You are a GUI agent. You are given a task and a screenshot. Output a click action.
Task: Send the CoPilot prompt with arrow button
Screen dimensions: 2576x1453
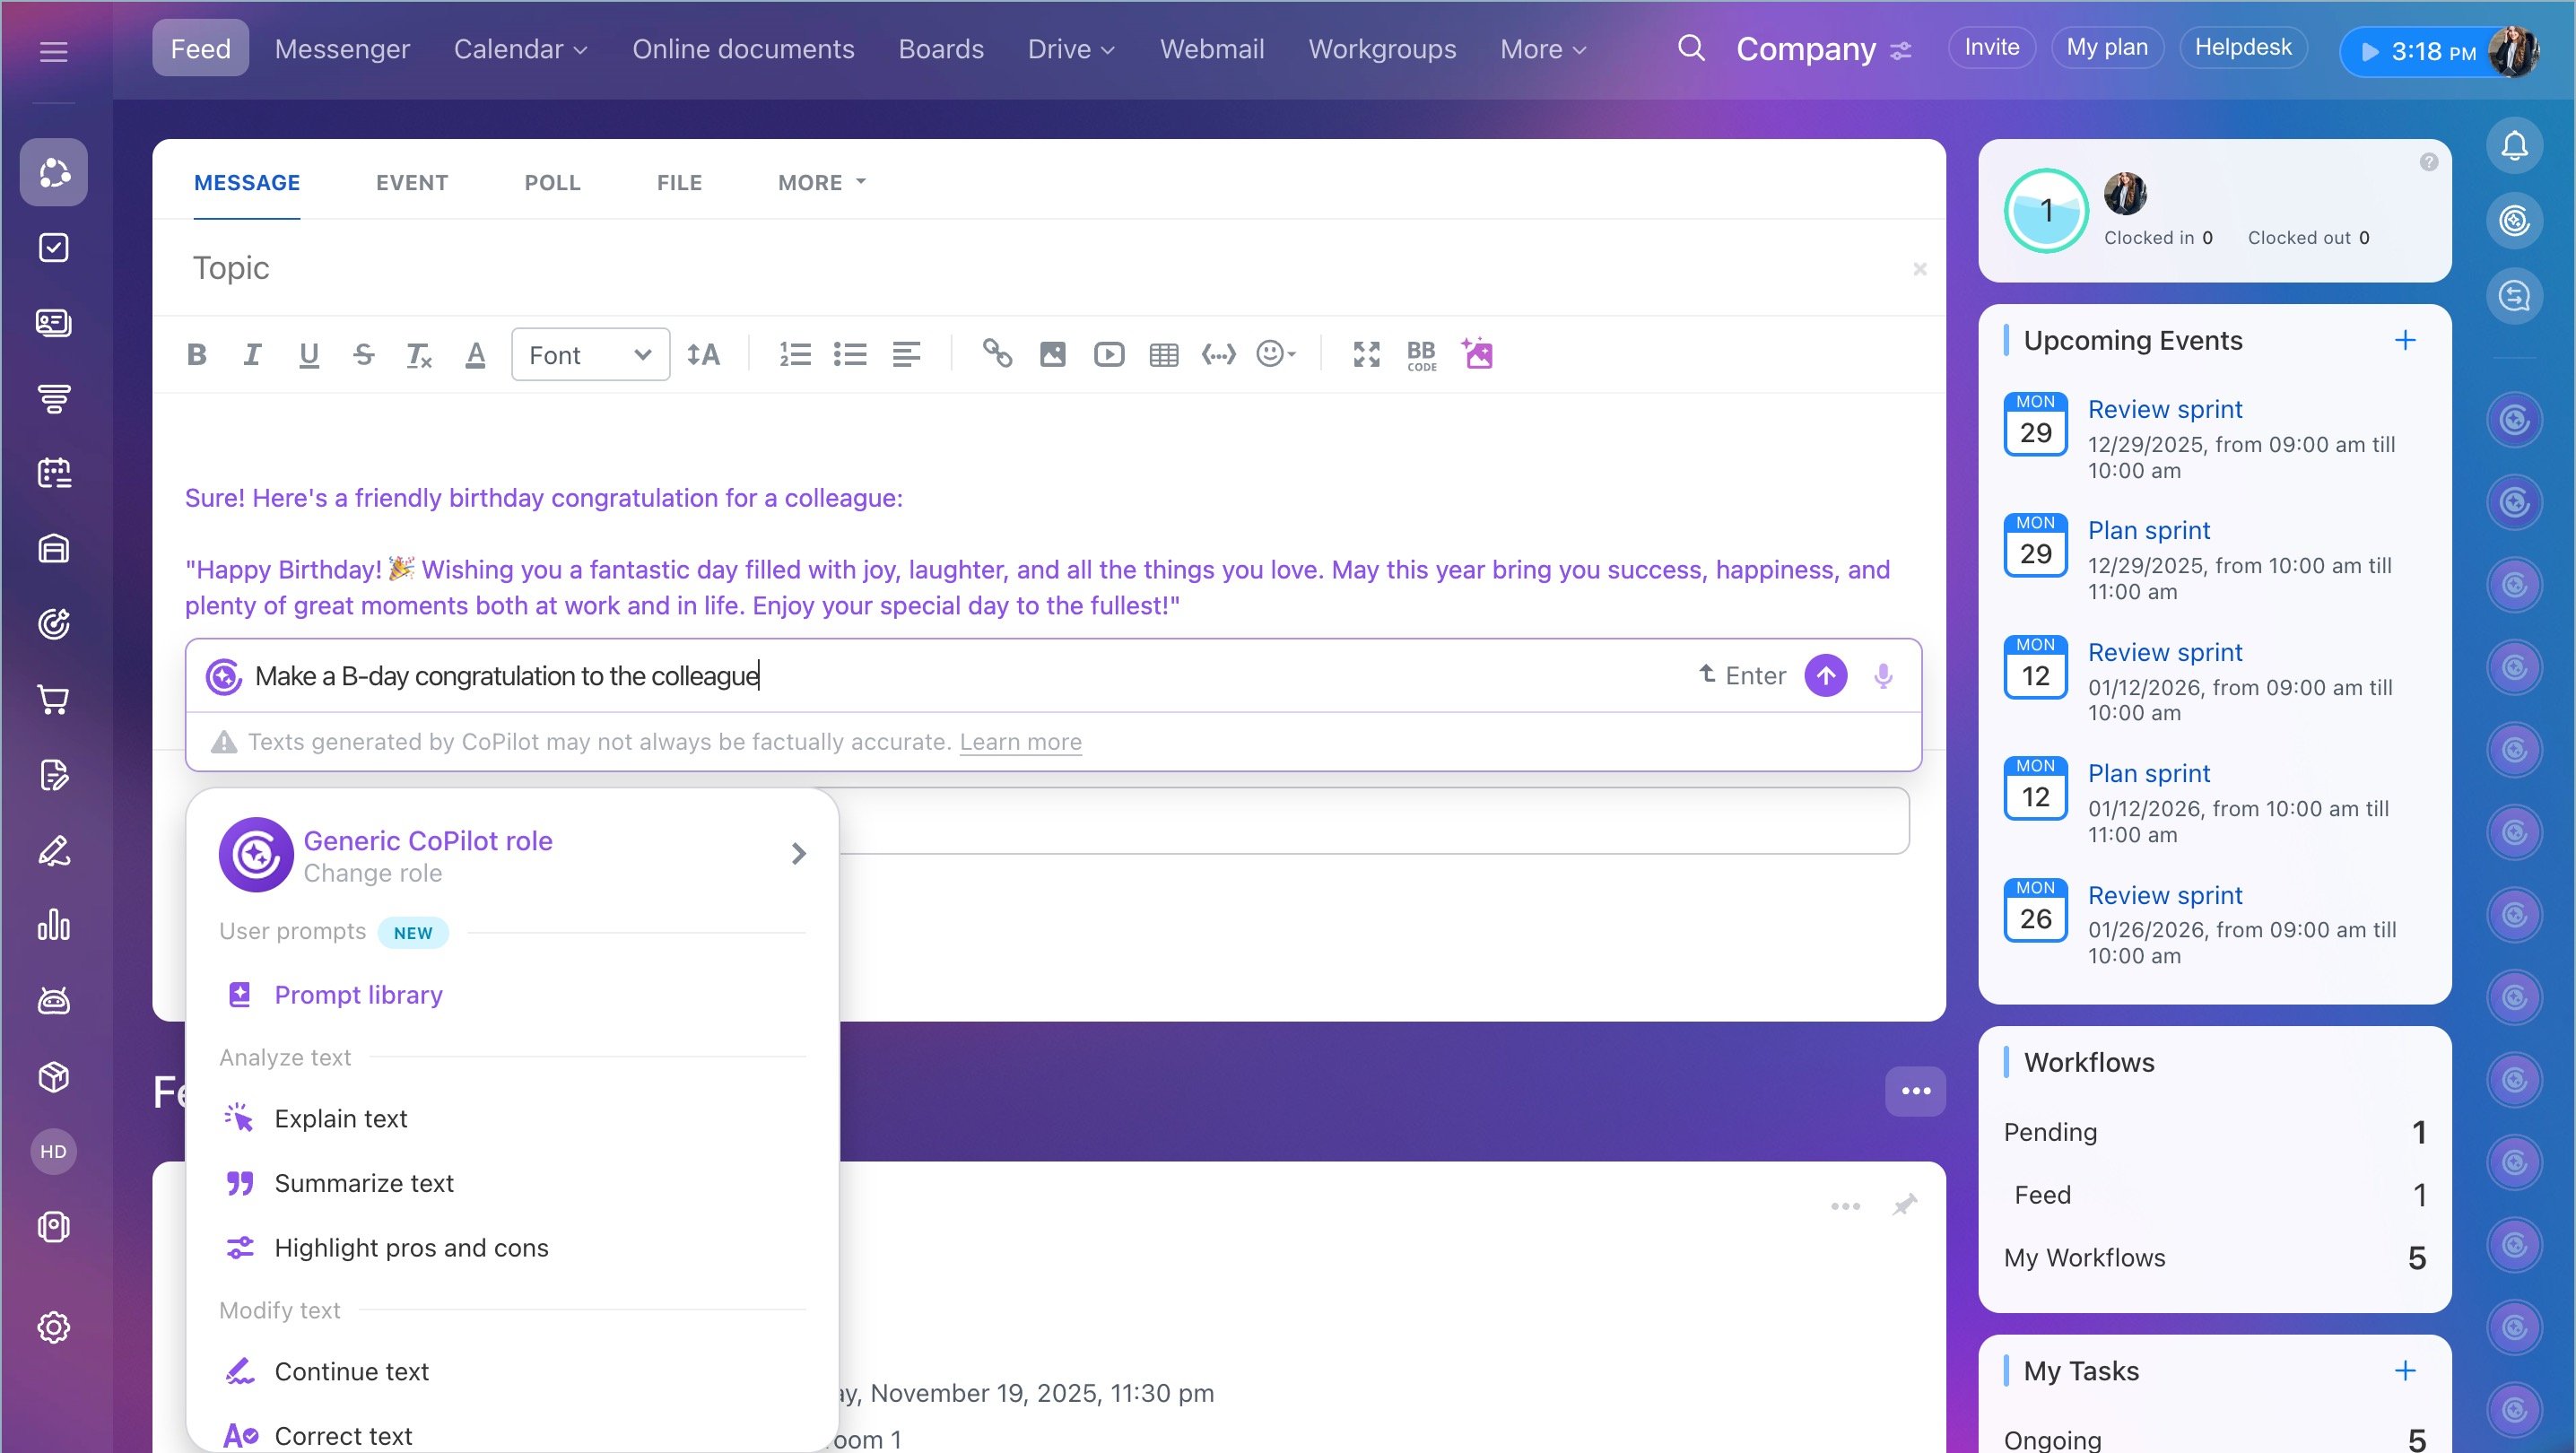click(1825, 676)
